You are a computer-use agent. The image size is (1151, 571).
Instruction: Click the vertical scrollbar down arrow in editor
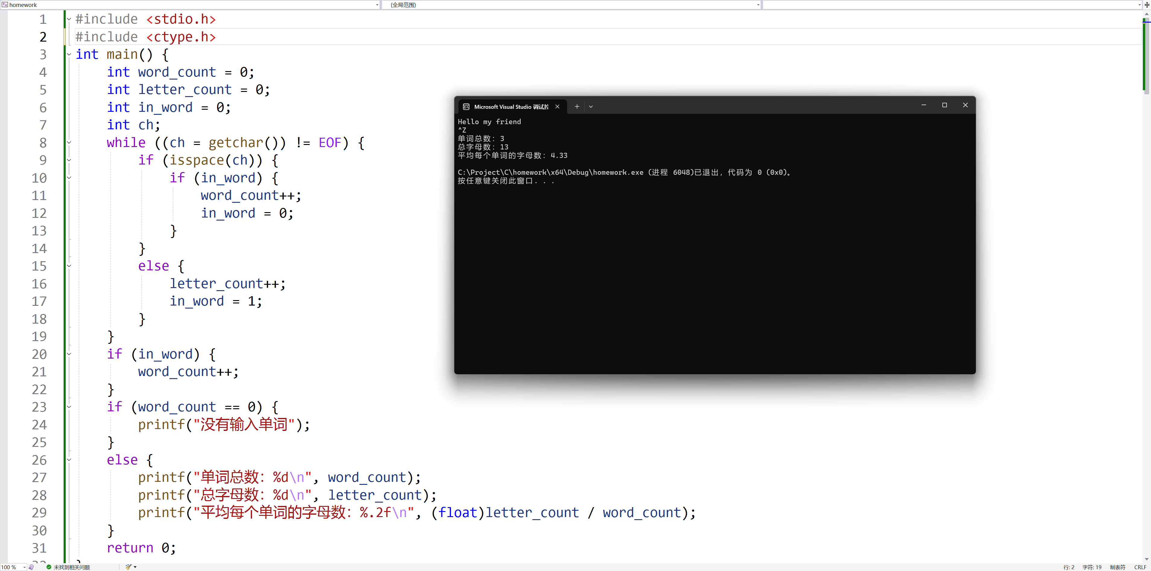(1146, 559)
